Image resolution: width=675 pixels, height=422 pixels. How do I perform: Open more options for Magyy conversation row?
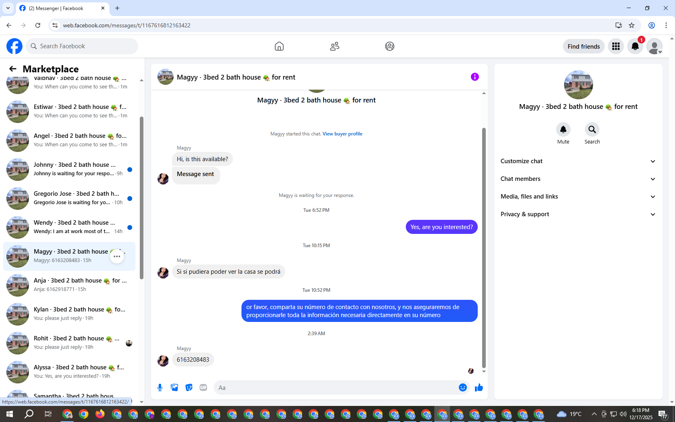pyautogui.click(x=117, y=256)
